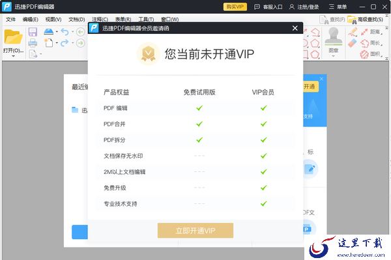391x260 pixels.
Task: Select the Cloud polygon shape tool
Action: pos(315,54)
